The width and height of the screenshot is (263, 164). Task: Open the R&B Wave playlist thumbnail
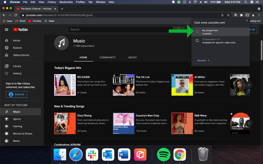click(x=182, y=123)
